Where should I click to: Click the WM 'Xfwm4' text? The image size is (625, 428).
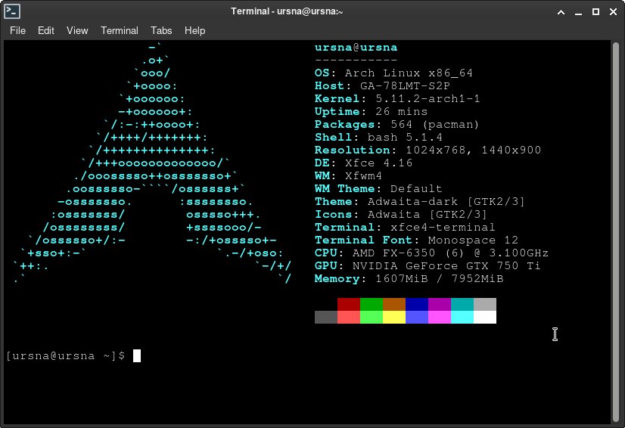363,175
